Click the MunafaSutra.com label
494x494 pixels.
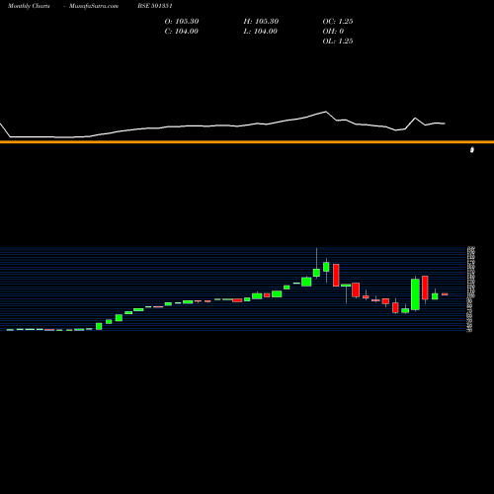pos(94,6)
